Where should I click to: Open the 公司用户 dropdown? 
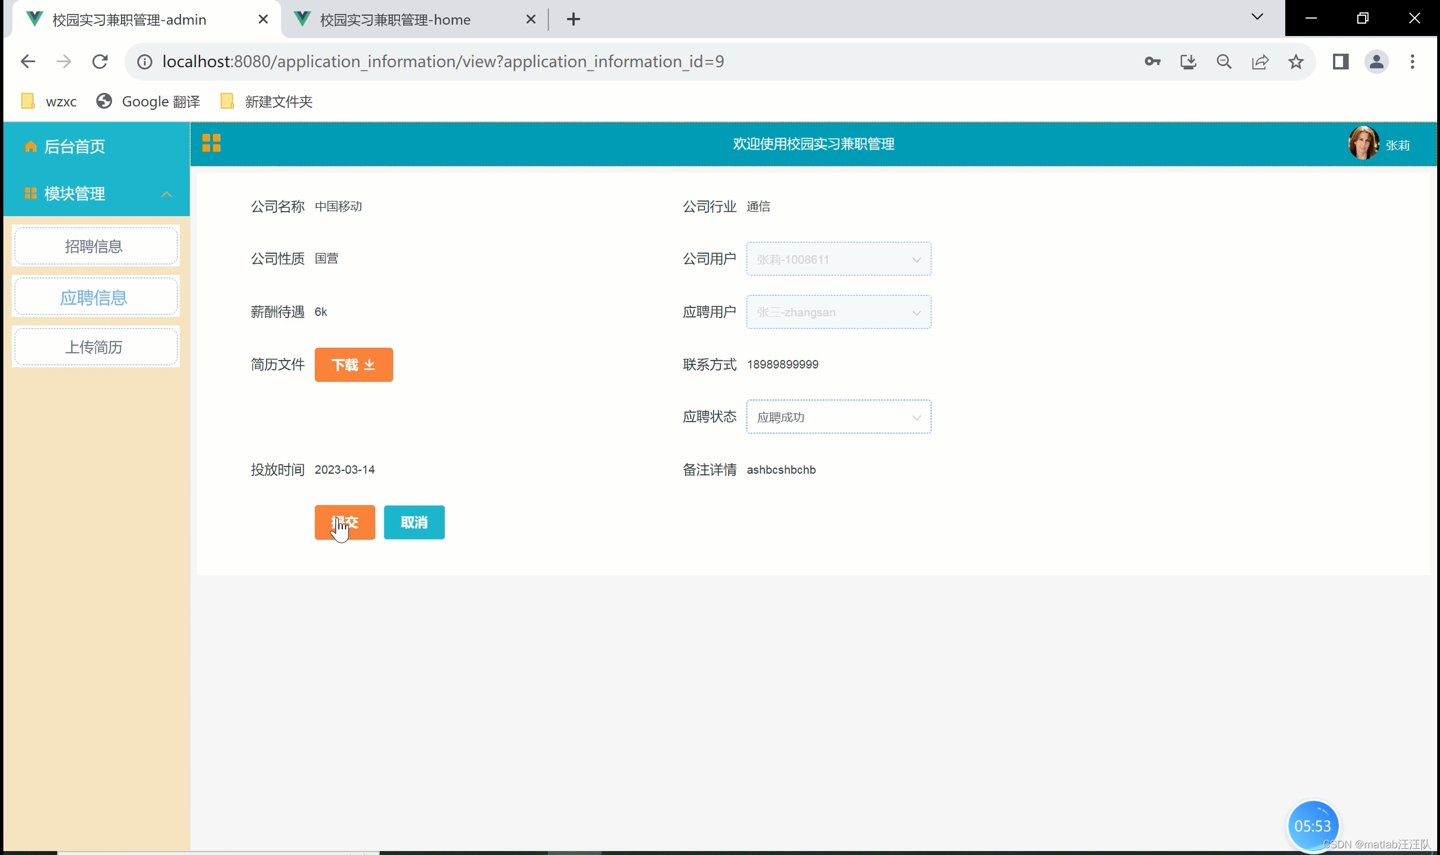pos(838,259)
